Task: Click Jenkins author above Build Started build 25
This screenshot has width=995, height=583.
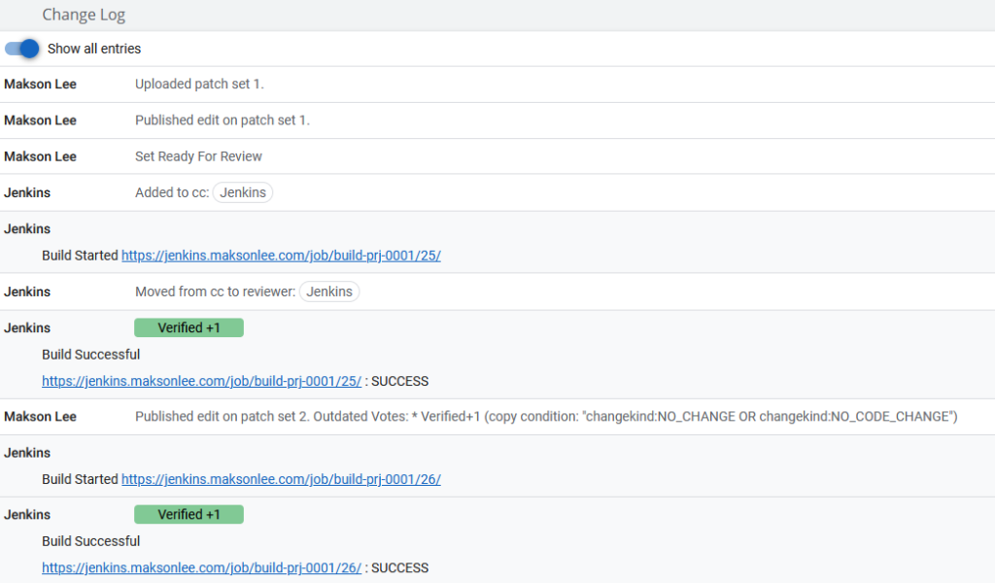Action: [x=27, y=229]
